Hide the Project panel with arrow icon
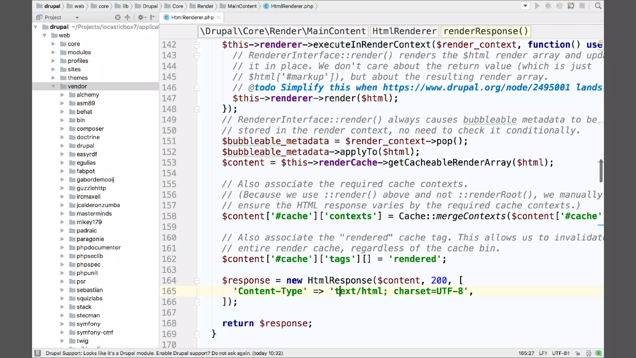This screenshot has width=636, height=358. pyautogui.click(x=153, y=17)
